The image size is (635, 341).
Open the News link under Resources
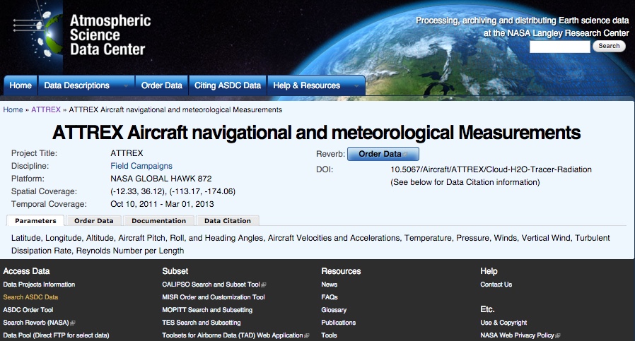point(330,285)
